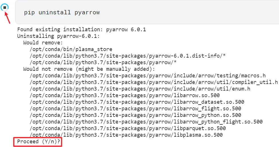This screenshot has height=147, width=279.
Task: Click the 'Would not remove (might be manually added)' line
Action: (89, 69)
